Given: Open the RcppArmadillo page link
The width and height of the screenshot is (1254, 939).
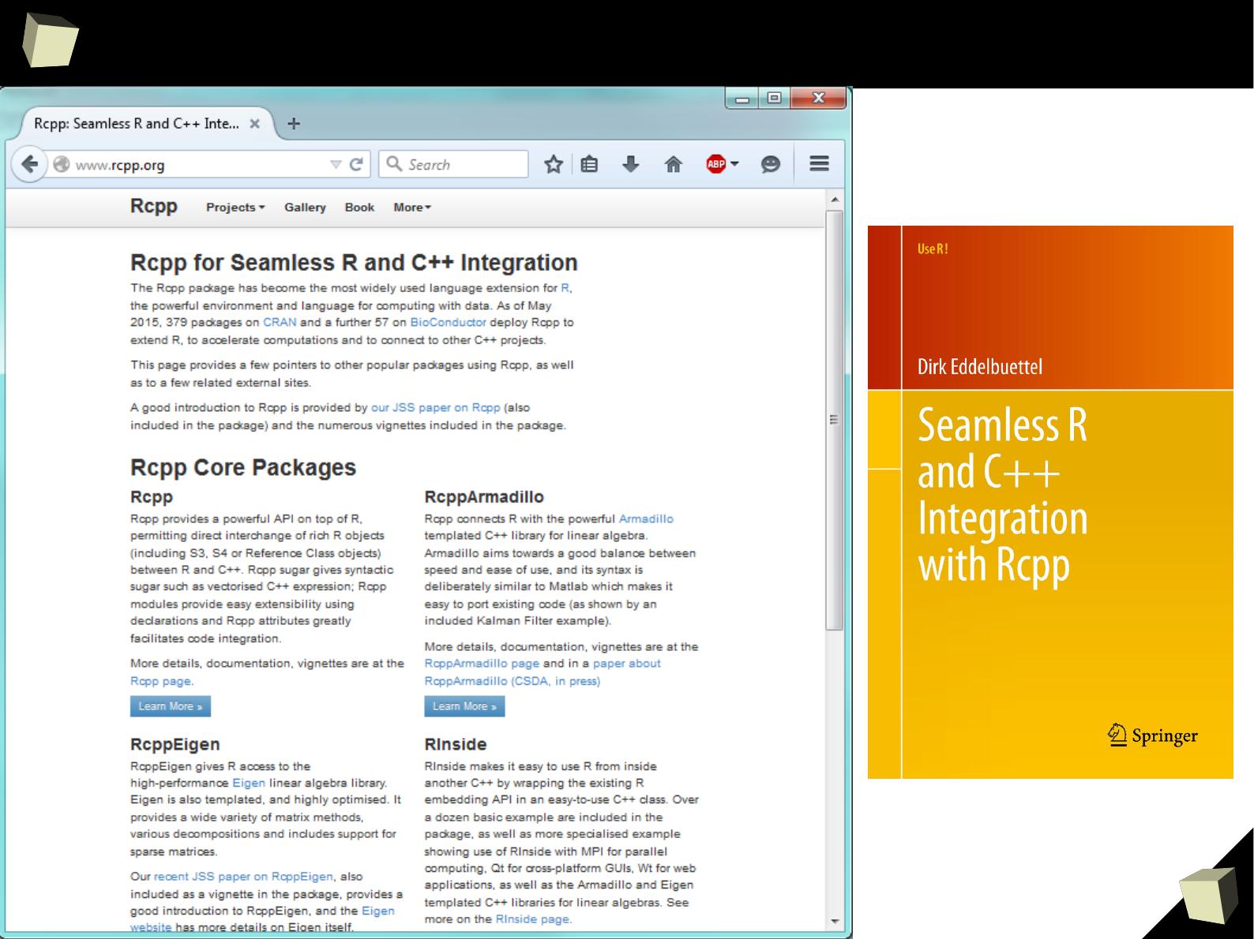Looking at the screenshot, I should click(482, 663).
